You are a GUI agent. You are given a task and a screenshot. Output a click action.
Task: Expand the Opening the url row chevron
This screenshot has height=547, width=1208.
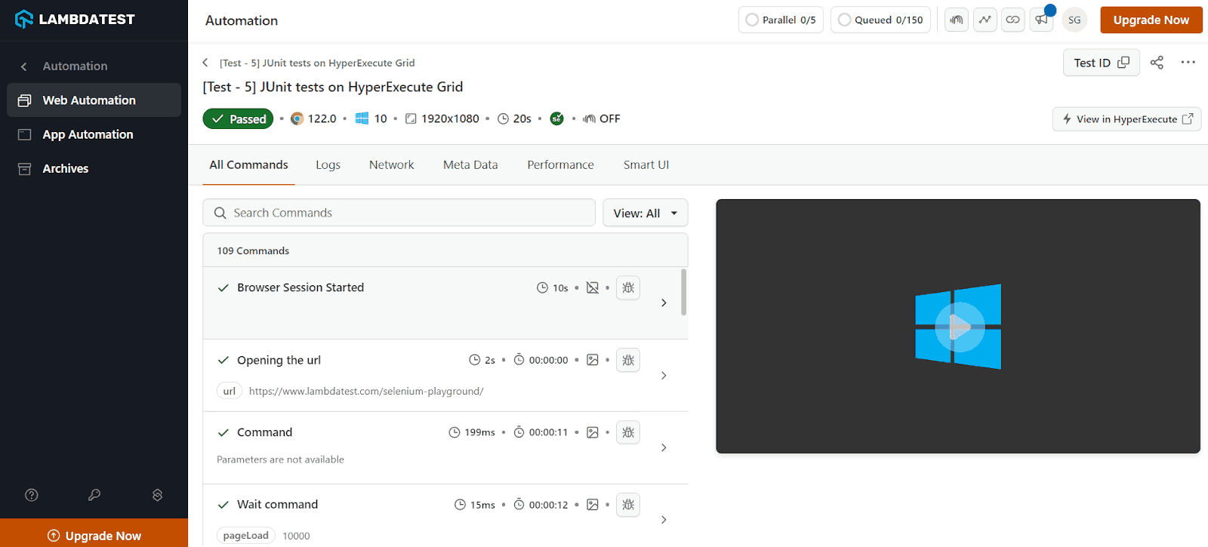click(664, 375)
